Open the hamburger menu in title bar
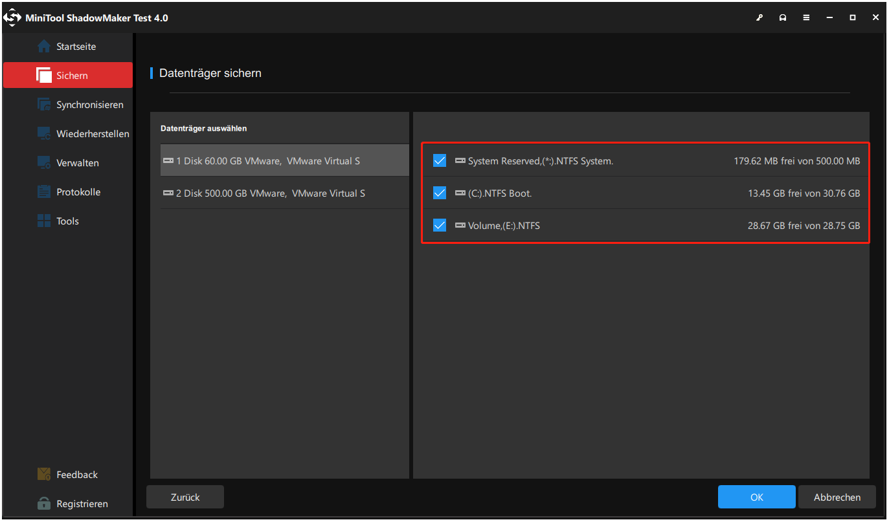 coord(805,17)
